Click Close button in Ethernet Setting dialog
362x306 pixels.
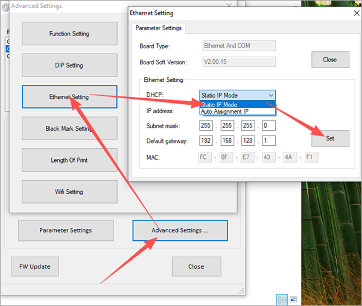tap(330, 60)
